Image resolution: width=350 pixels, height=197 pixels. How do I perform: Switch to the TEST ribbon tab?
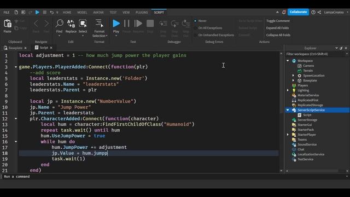coord(113,12)
